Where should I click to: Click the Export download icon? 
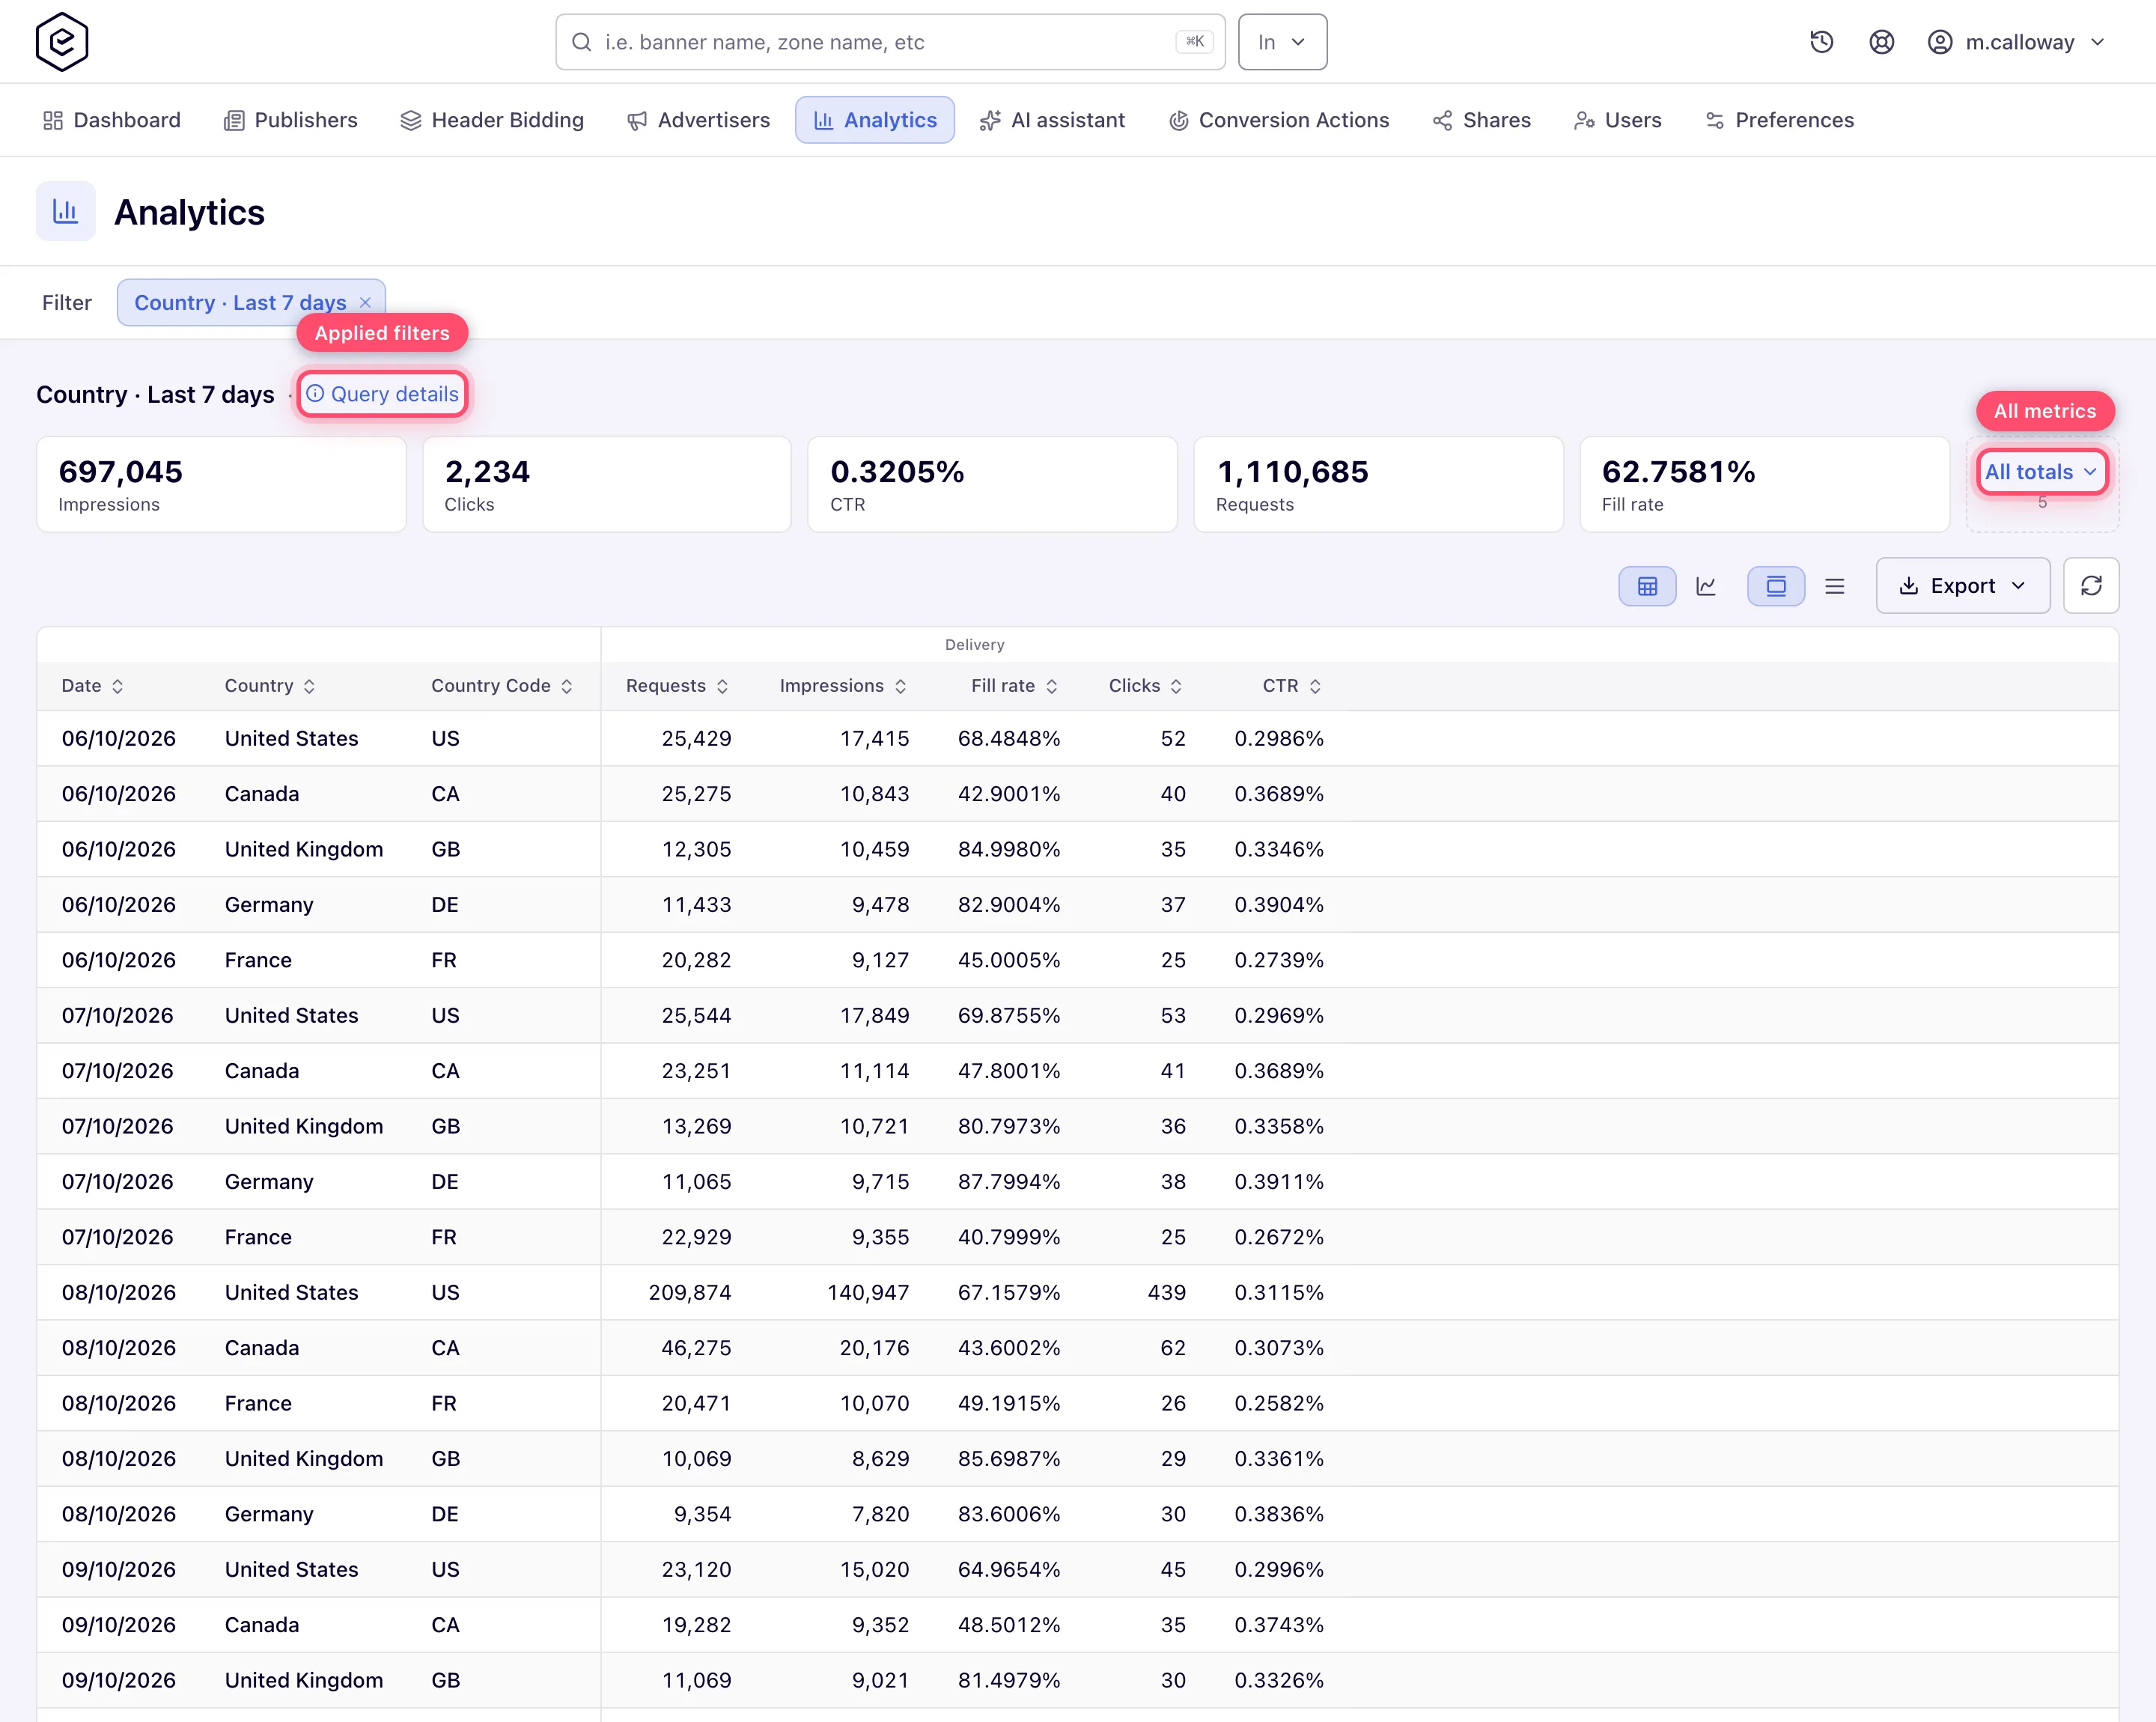click(x=1908, y=586)
